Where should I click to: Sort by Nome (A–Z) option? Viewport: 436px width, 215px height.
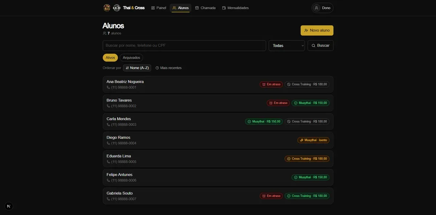pyautogui.click(x=137, y=68)
